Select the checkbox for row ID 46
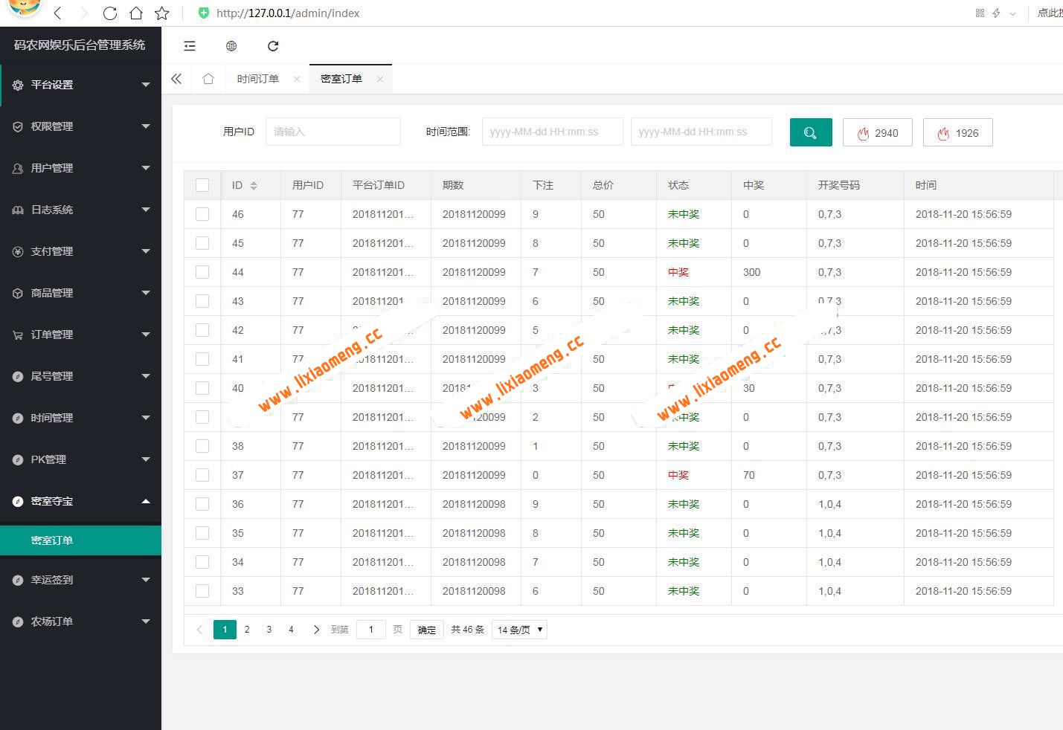The width and height of the screenshot is (1063, 730). click(x=202, y=214)
